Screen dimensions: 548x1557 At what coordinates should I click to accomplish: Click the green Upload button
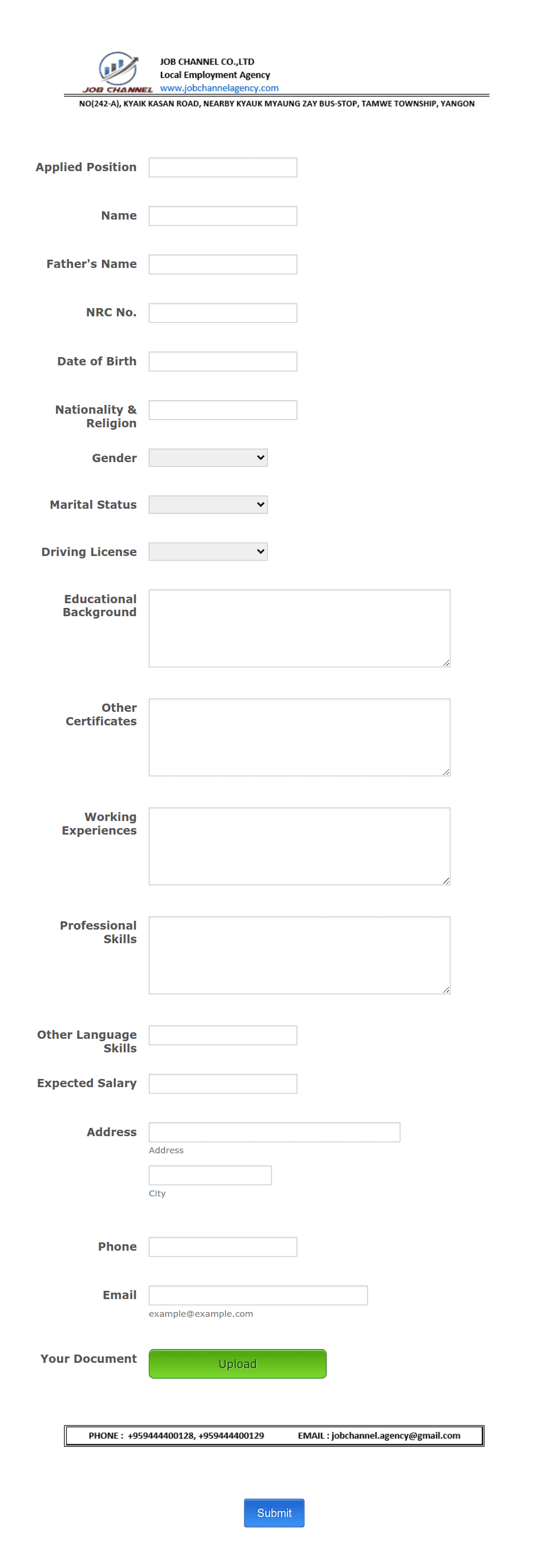point(238,1363)
